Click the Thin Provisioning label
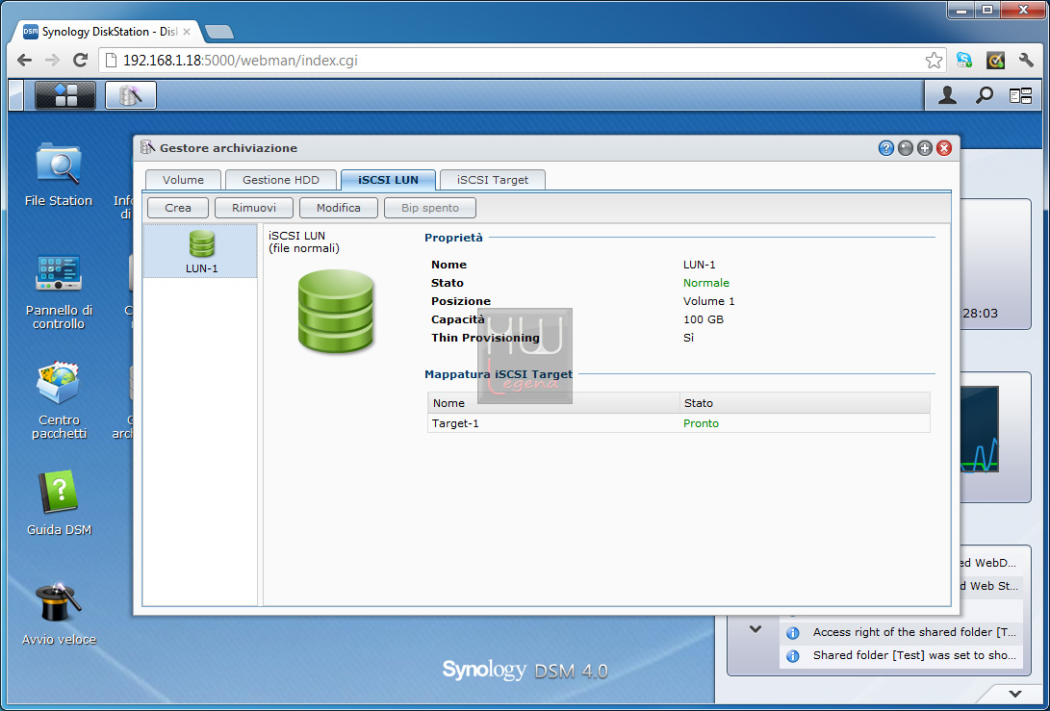This screenshot has height=711, width=1050. [485, 338]
